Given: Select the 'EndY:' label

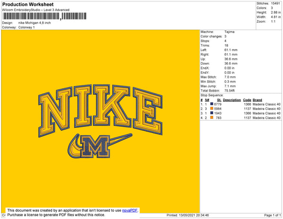Looking at the screenshot, I should (x=205, y=73).
